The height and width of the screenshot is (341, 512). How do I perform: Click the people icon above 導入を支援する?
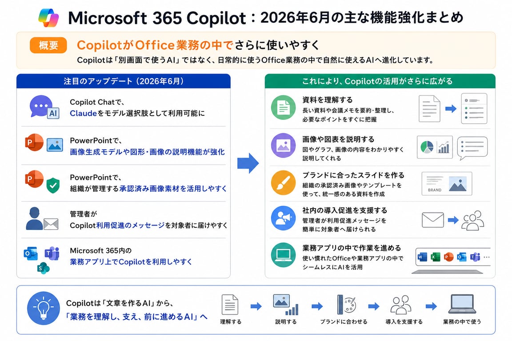tap(401, 305)
